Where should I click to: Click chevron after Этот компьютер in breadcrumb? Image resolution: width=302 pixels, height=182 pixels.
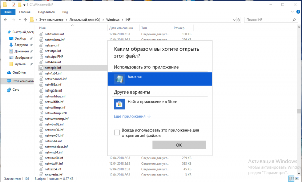[x=66, y=20]
